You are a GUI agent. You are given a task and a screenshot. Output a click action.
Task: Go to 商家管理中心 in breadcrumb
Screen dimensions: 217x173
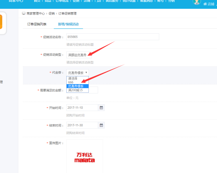(x=36, y=14)
